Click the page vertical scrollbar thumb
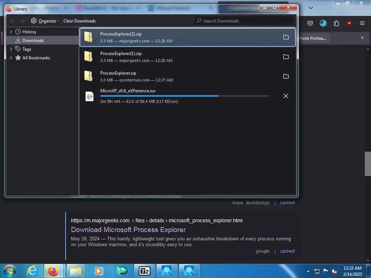 [368, 164]
